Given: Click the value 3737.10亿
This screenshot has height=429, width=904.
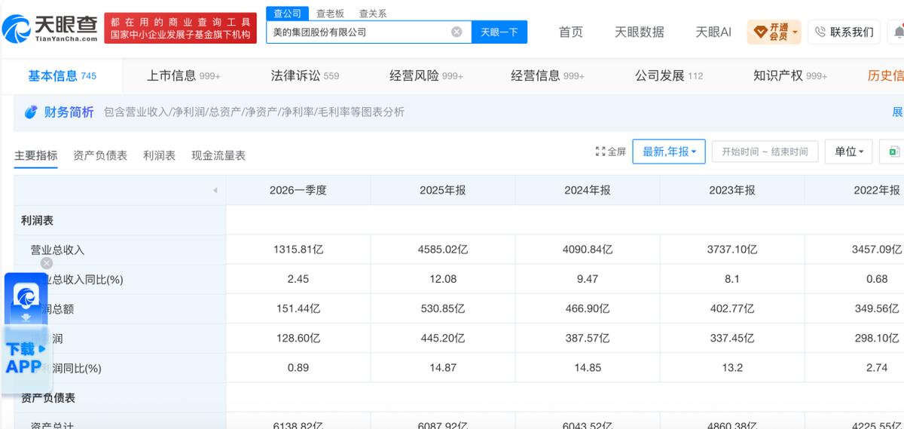Looking at the screenshot, I should 732,250.
